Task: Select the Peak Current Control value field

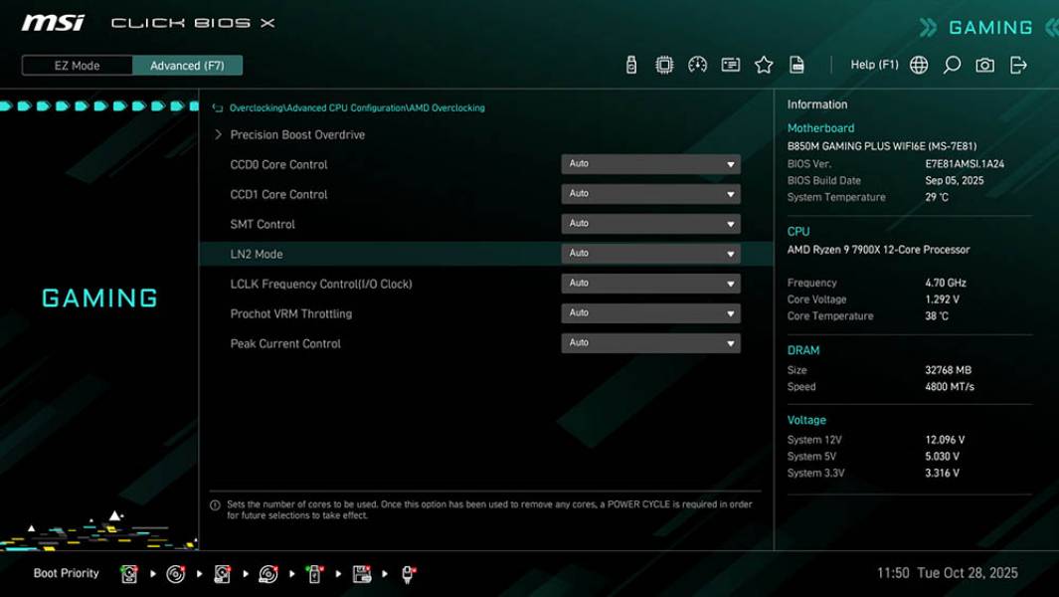Action: [650, 342]
